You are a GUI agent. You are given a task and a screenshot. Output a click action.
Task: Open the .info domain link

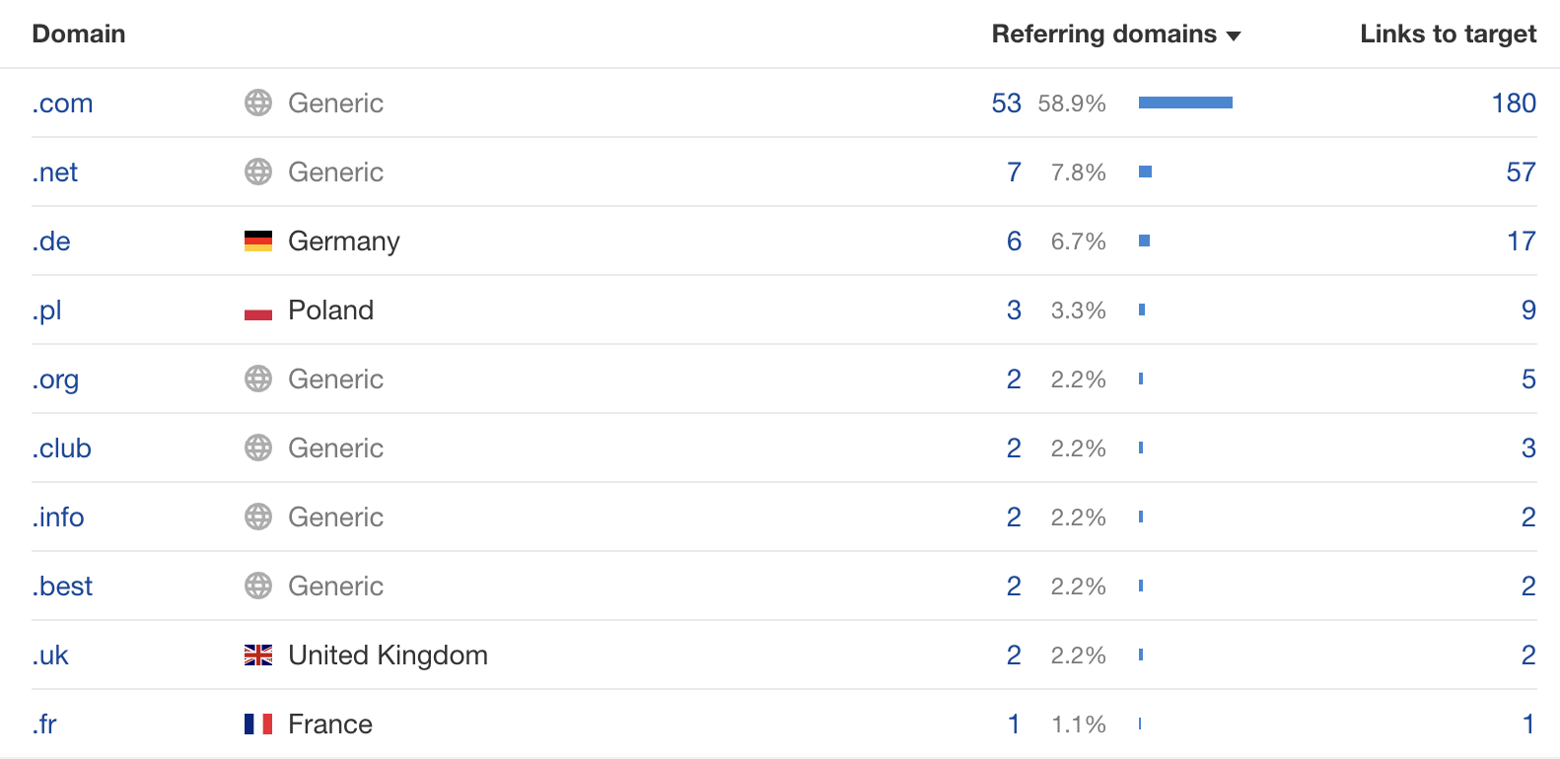pos(58,517)
